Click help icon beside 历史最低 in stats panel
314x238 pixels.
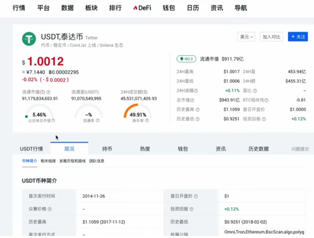coord(198,119)
